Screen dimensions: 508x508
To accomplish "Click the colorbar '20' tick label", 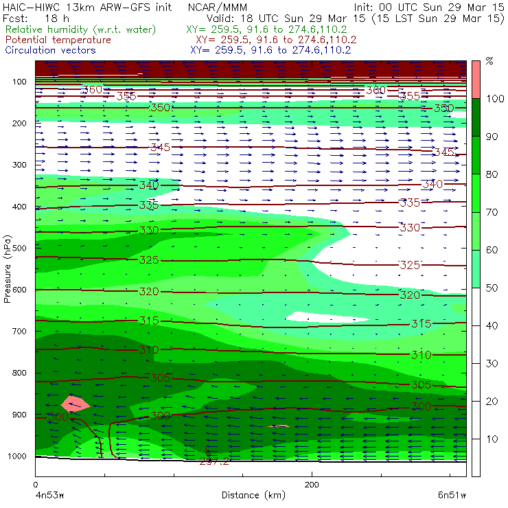I will click(492, 401).
